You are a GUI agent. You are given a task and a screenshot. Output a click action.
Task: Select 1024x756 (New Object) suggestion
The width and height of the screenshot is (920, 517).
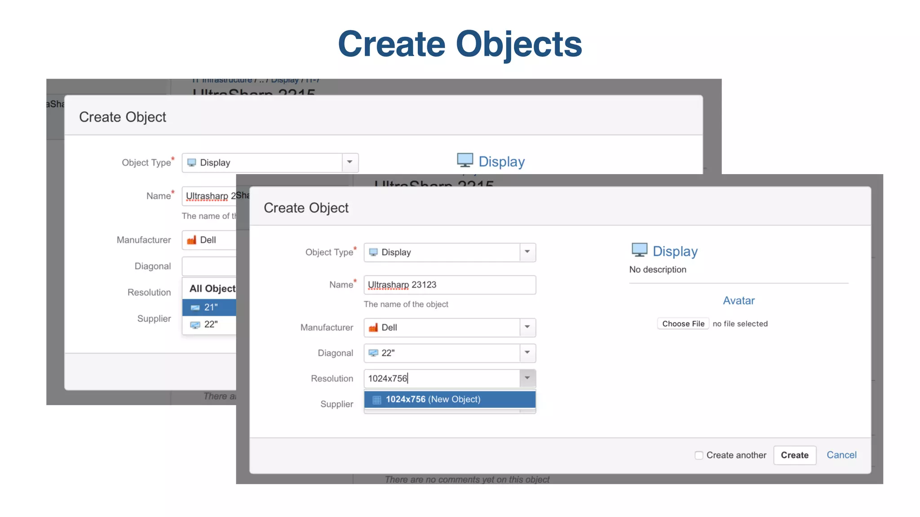click(x=450, y=399)
